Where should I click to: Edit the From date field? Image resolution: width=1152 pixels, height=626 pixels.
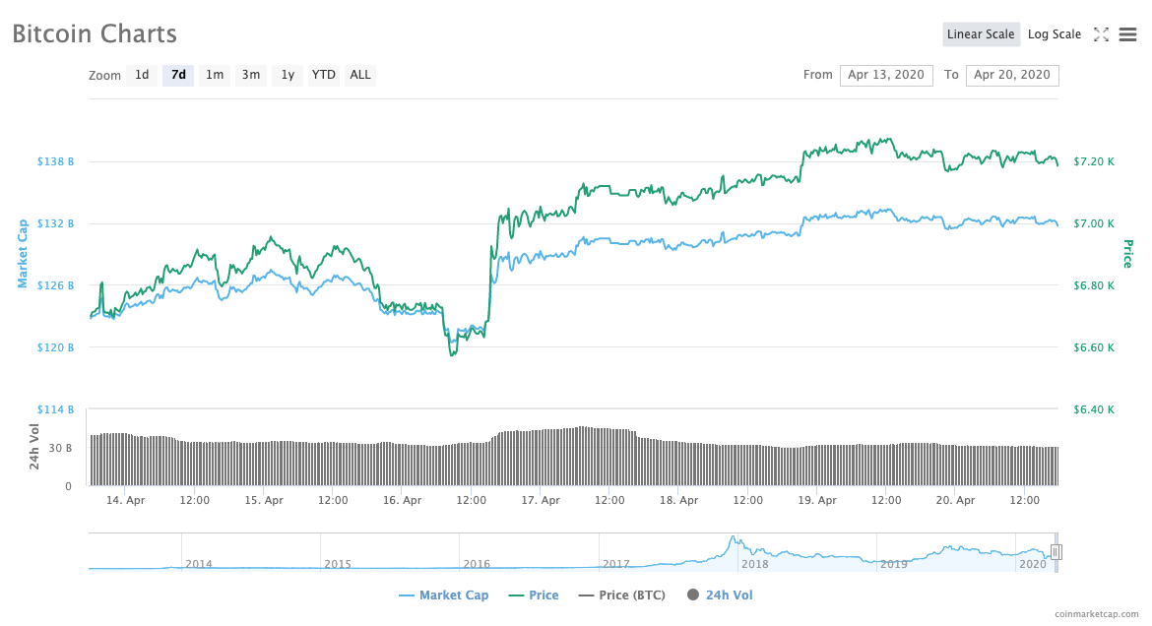click(x=886, y=75)
